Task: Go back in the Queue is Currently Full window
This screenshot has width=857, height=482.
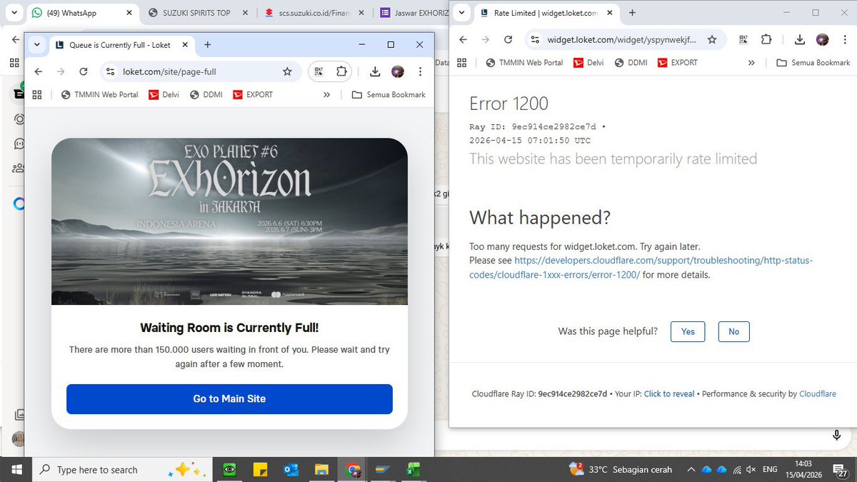Action: pos(39,71)
